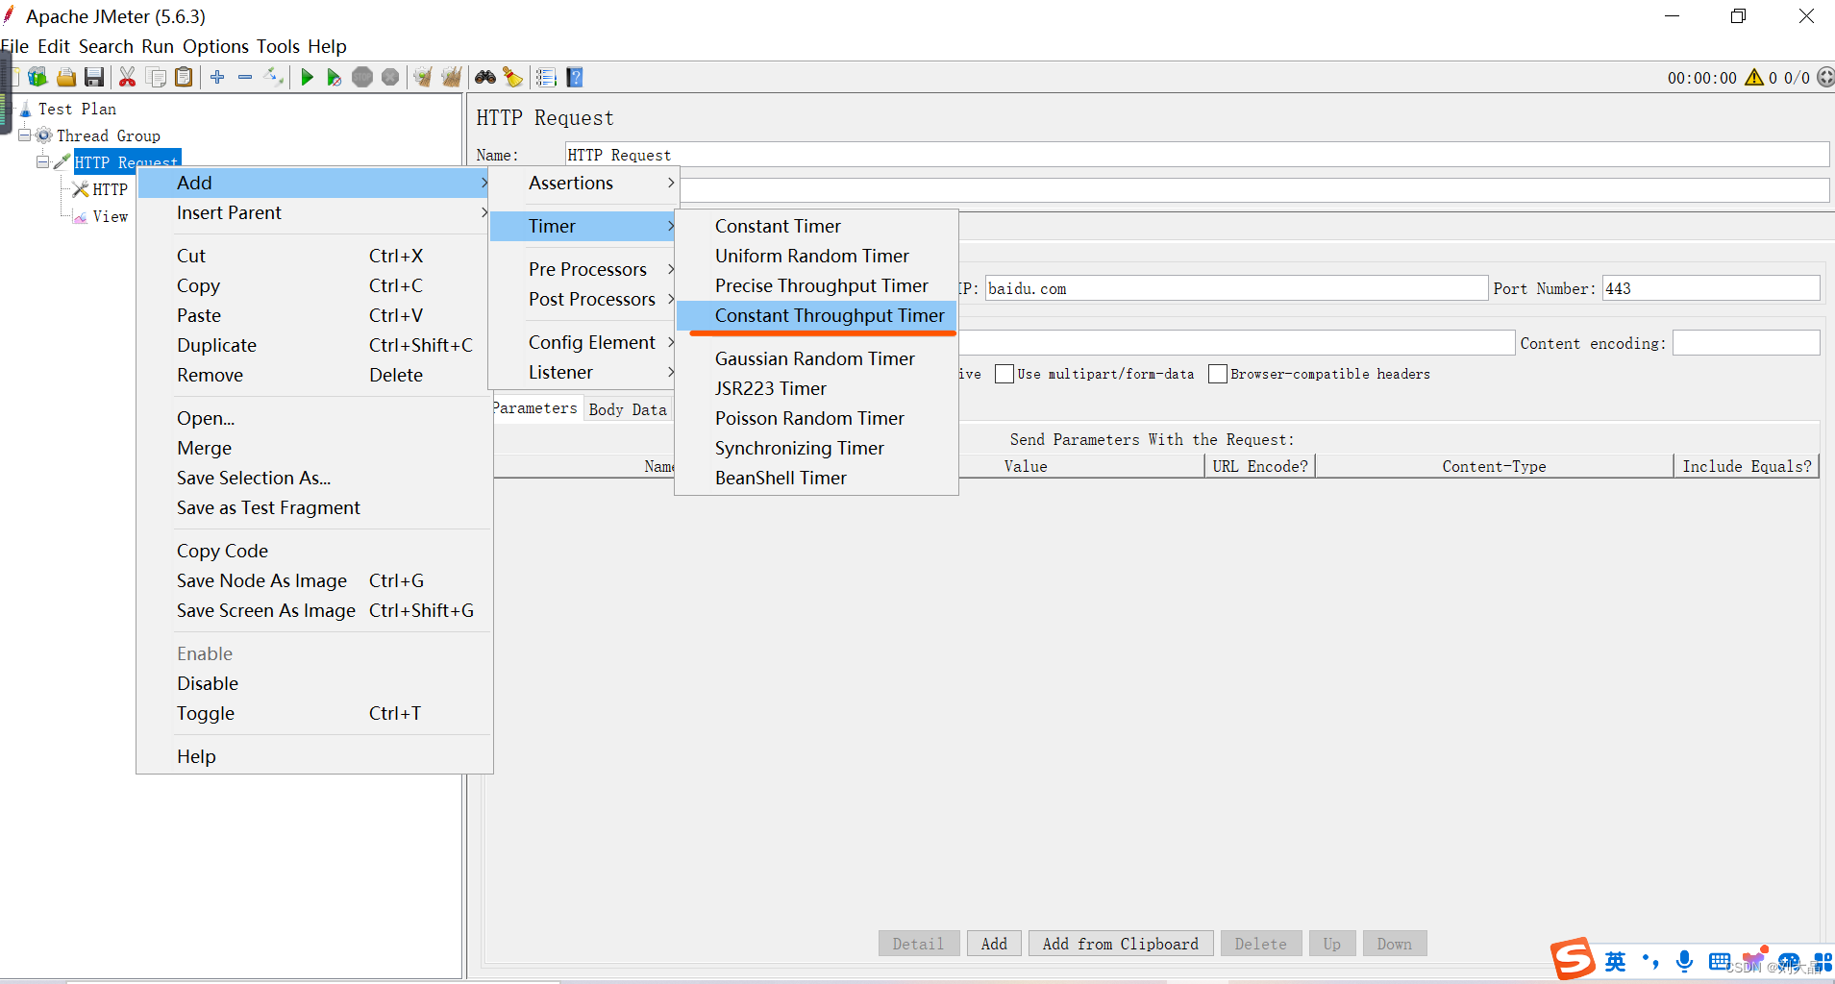Collapse all nodes with minus icon
This screenshot has height=984, width=1835.
(245, 77)
